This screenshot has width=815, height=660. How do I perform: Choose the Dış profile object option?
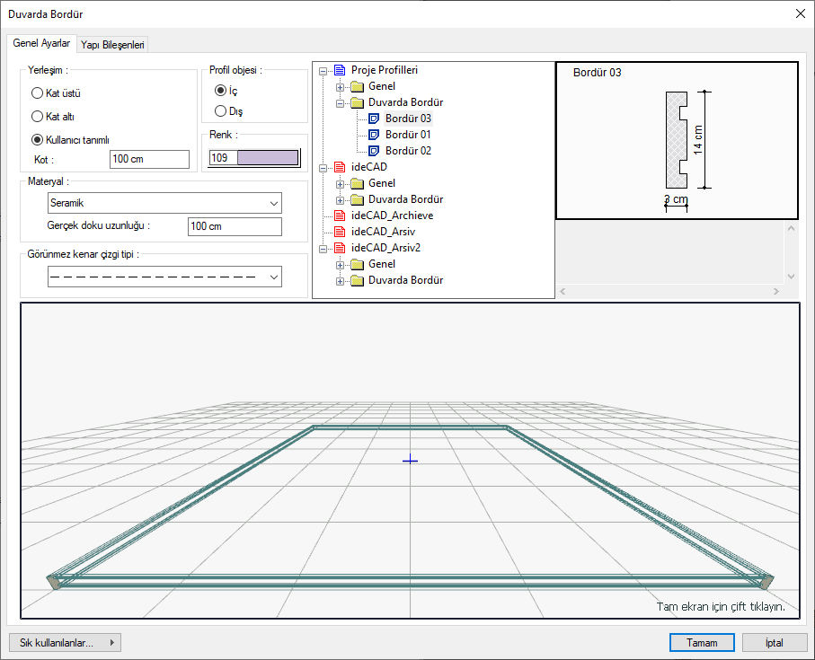[220, 111]
